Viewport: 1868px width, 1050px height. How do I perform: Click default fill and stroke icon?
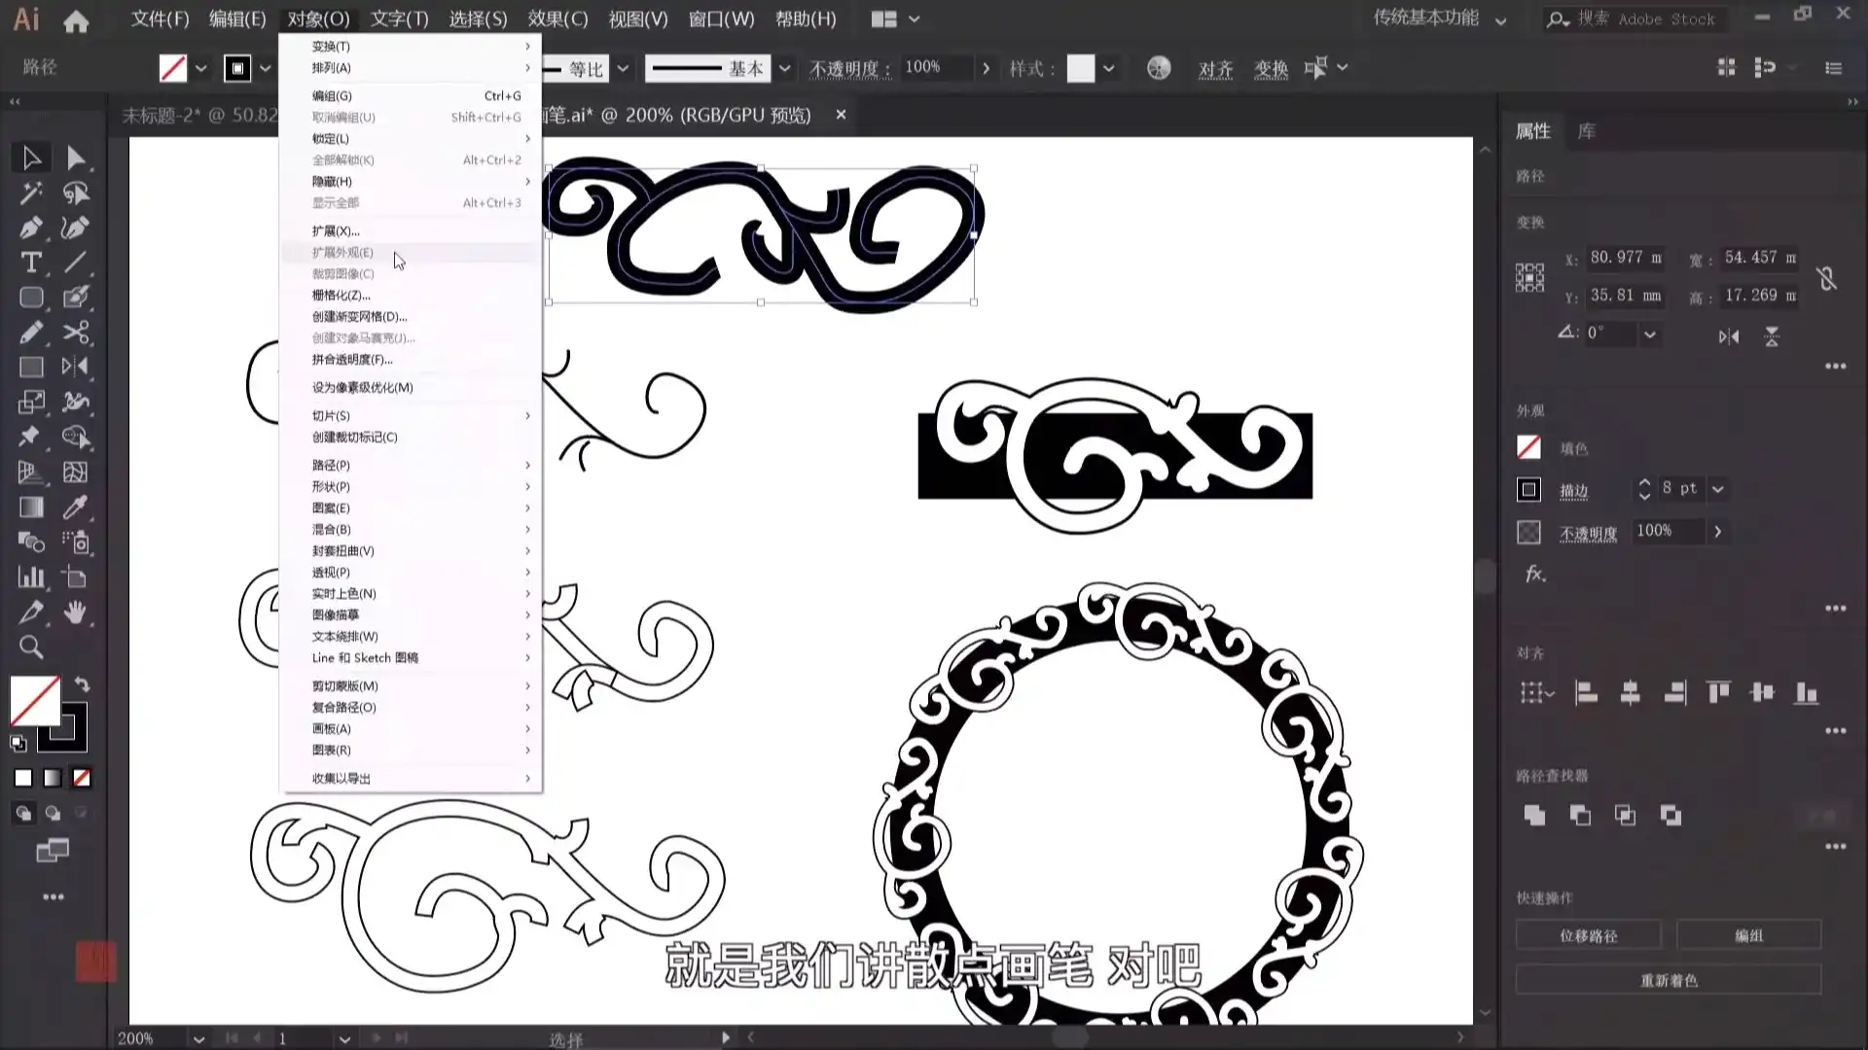18,744
